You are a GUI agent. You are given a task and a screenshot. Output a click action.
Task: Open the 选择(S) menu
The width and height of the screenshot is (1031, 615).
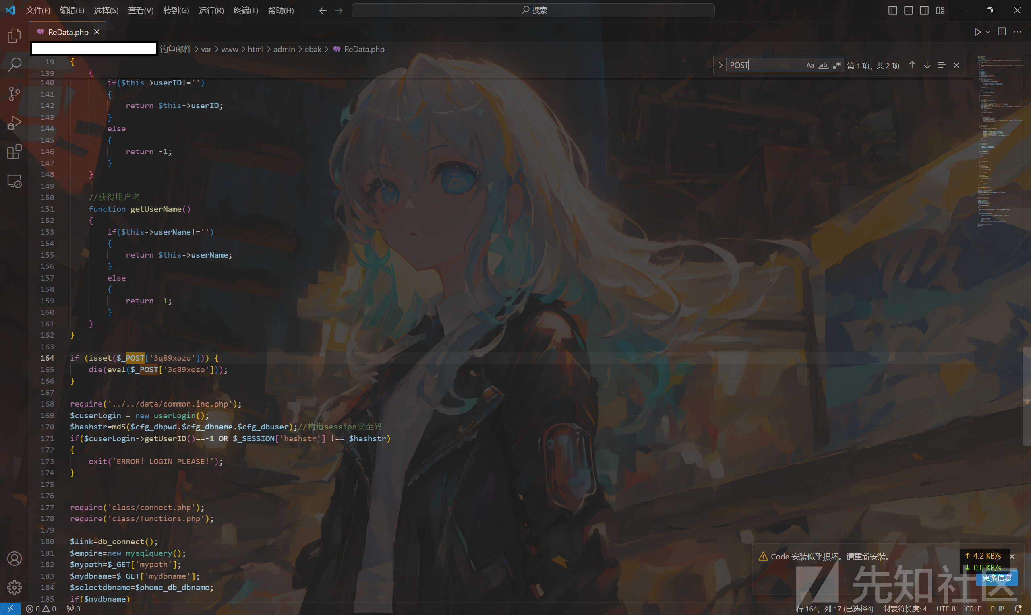click(106, 10)
